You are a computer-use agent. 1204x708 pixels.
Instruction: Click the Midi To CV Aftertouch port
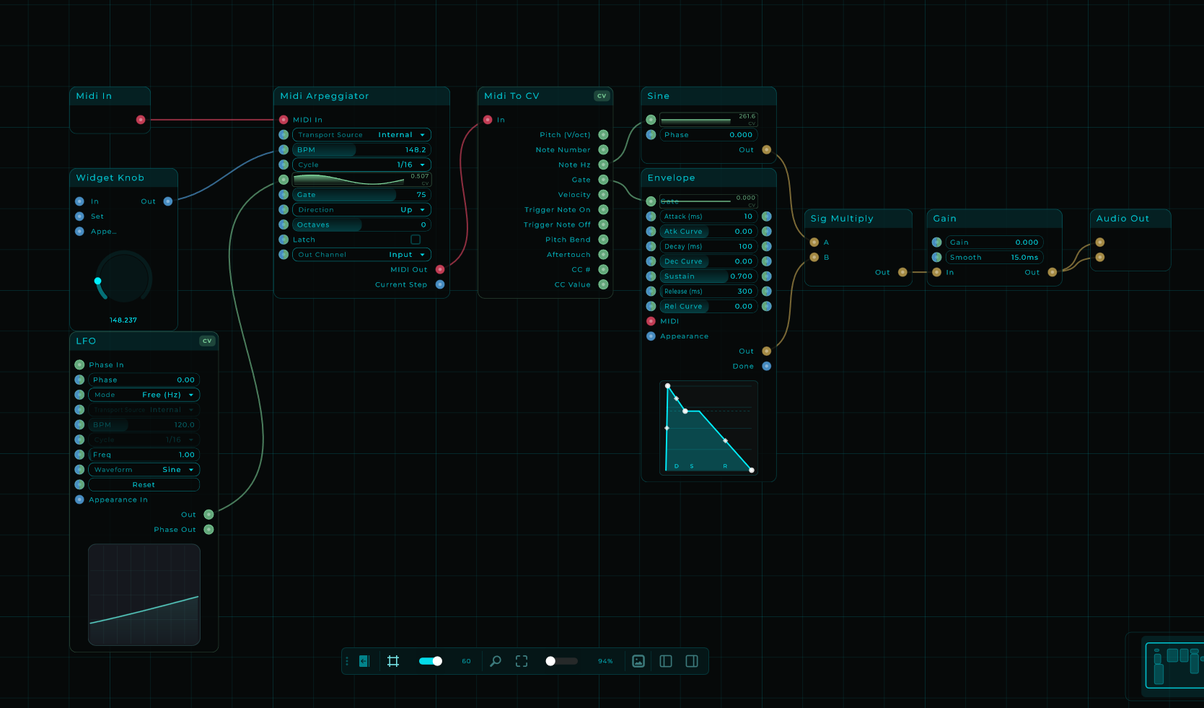603,255
